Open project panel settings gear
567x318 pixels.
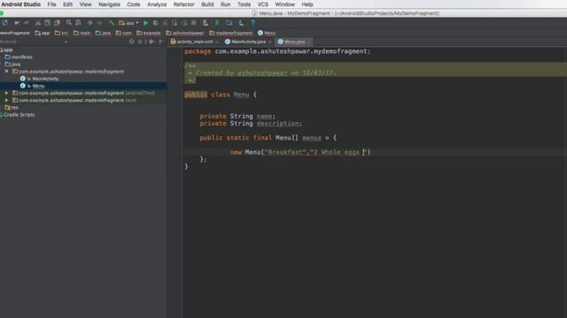point(151,42)
